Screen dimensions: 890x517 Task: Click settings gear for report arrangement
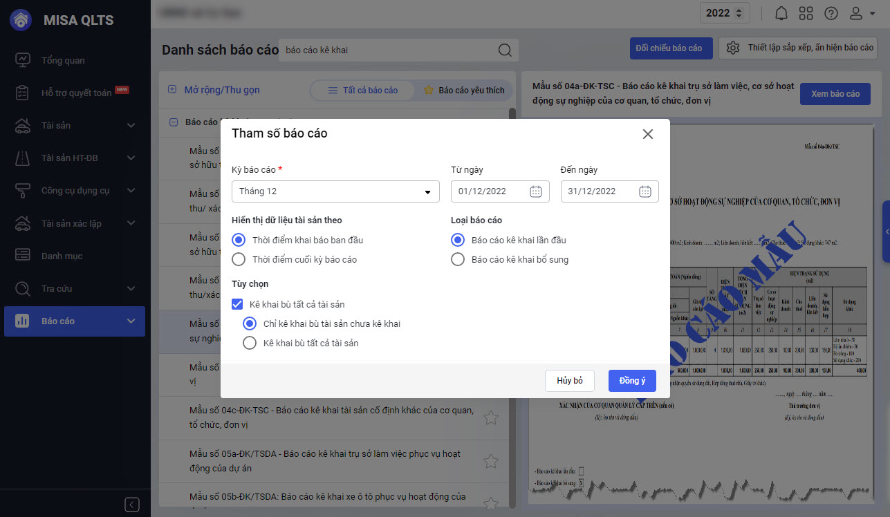coord(734,48)
